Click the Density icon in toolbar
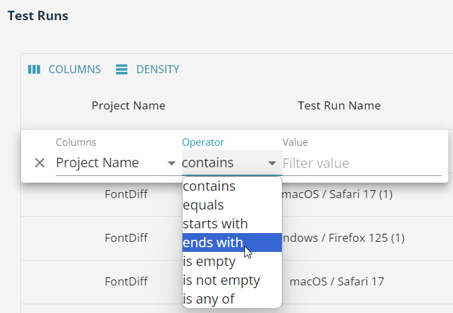 [121, 69]
